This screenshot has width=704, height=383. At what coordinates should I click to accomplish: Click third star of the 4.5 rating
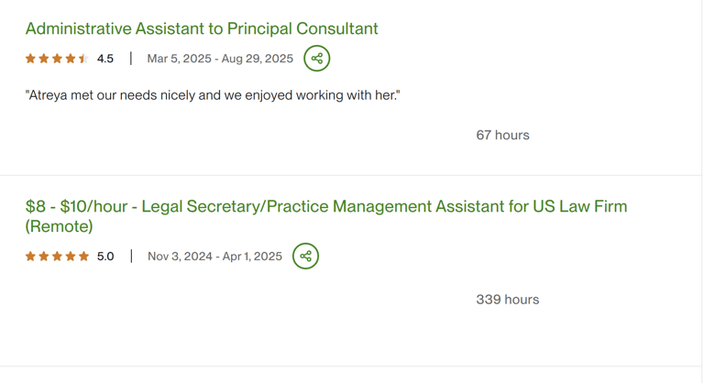click(57, 59)
